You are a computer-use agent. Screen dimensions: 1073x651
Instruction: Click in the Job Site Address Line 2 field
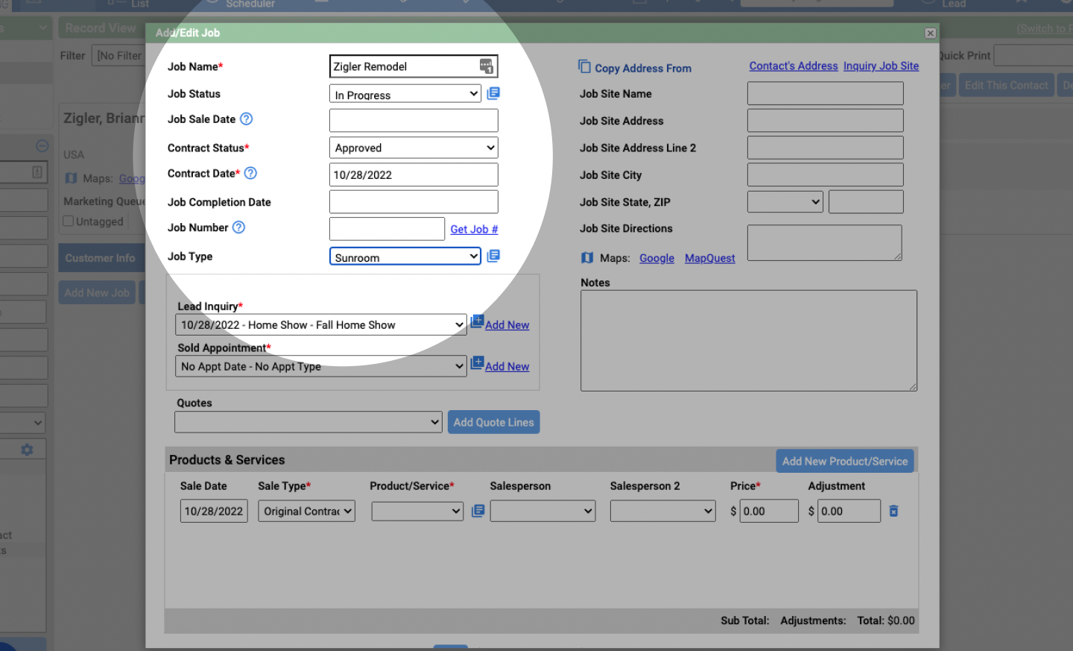click(826, 148)
